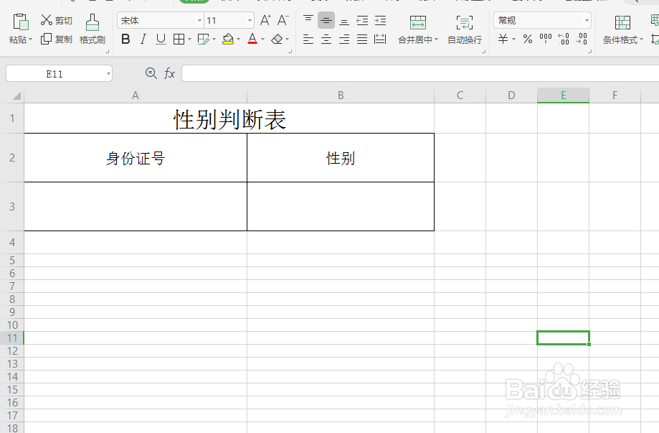Select row 11 header
Viewport: 659px width, 433px height.
12,338
